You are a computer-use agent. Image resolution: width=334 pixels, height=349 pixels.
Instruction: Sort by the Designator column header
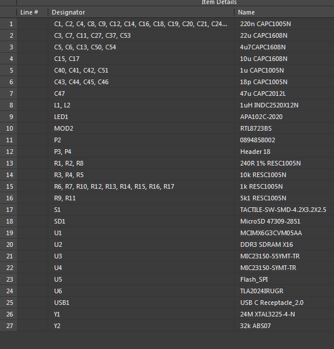point(141,12)
